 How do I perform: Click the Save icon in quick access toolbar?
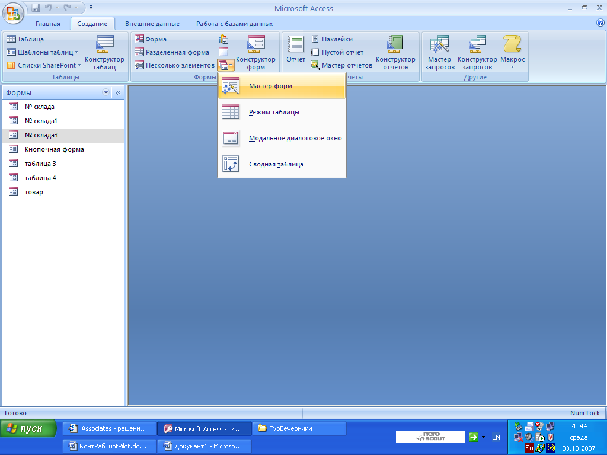(x=36, y=7)
